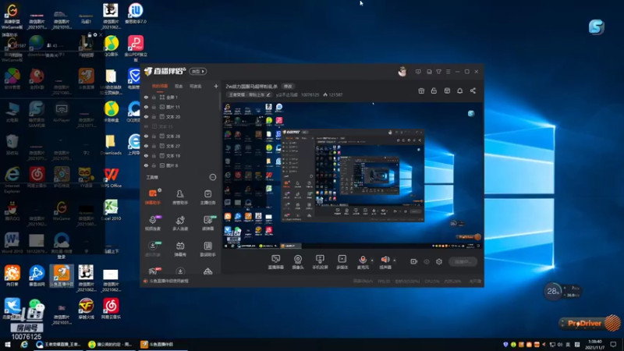This screenshot has width=624, height=351.
Task: Click the record video camera icon
Action: pos(413,261)
